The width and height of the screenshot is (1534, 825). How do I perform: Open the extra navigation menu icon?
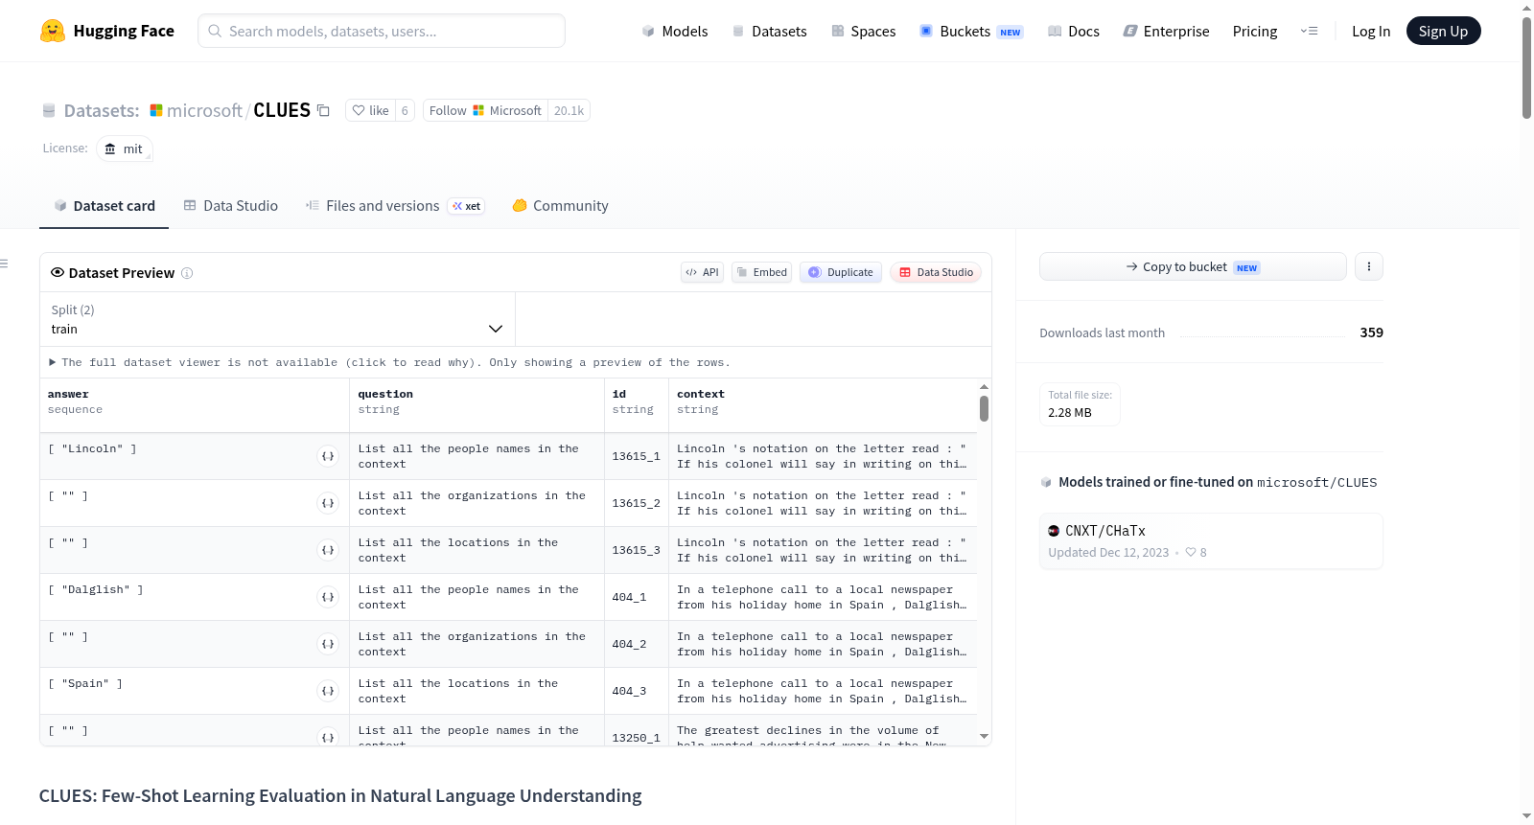pyautogui.click(x=1309, y=31)
